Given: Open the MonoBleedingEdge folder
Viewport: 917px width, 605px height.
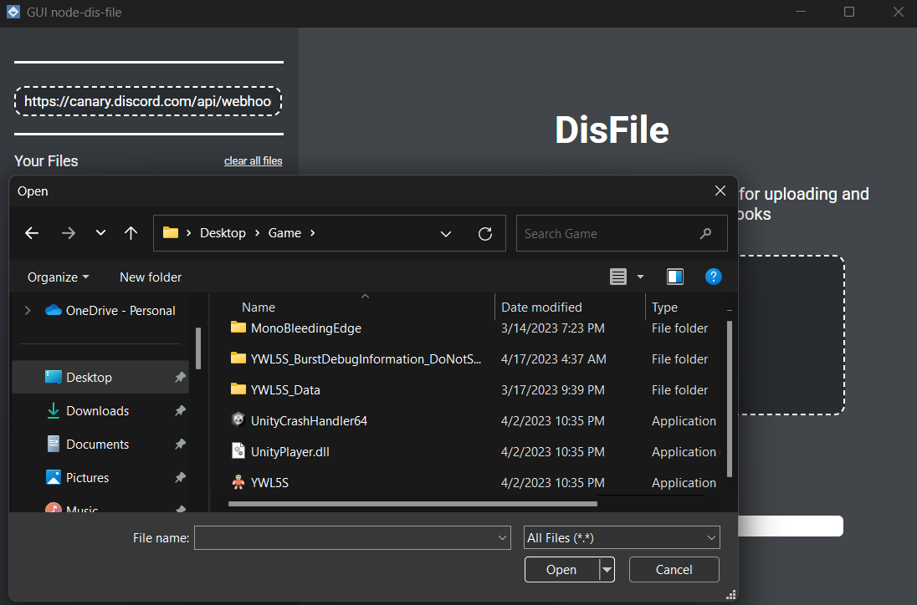Looking at the screenshot, I should (305, 328).
